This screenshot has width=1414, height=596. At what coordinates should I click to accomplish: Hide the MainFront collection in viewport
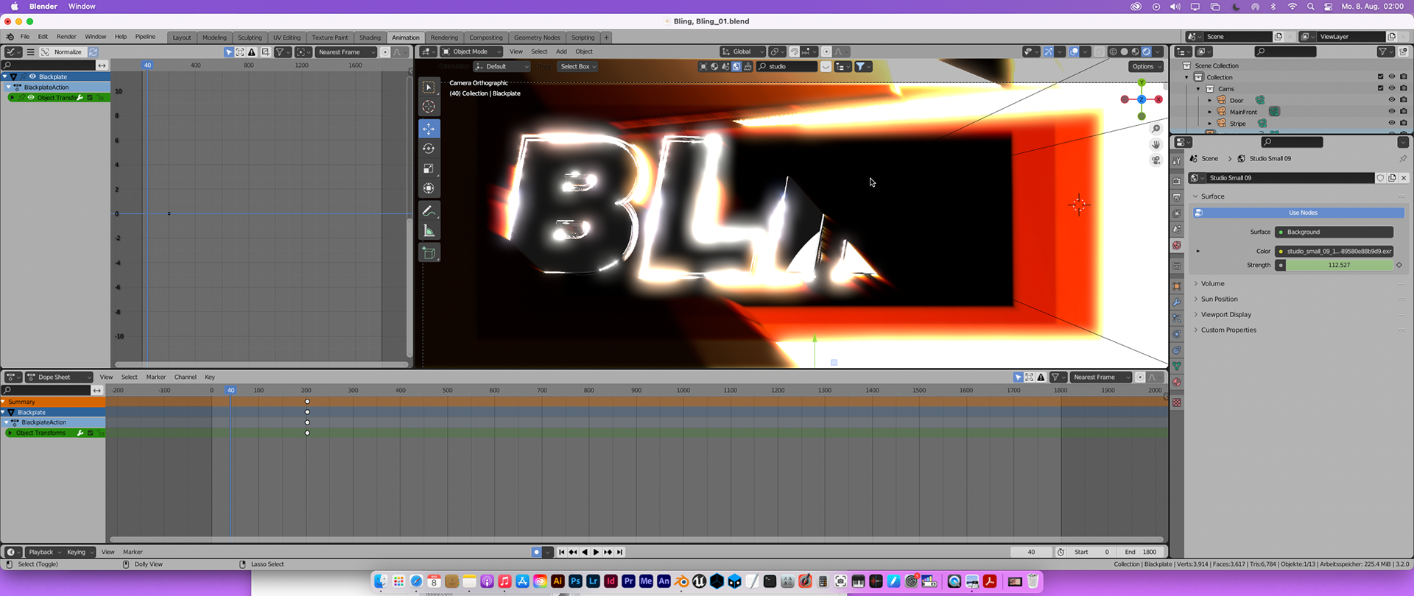point(1392,112)
